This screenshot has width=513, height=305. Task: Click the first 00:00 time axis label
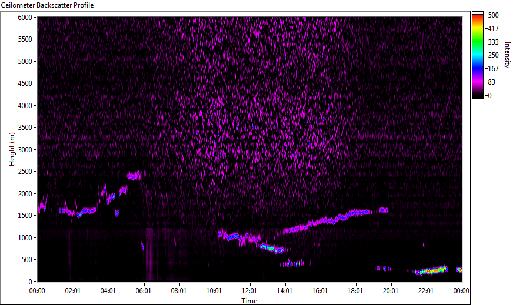point(37,291)
